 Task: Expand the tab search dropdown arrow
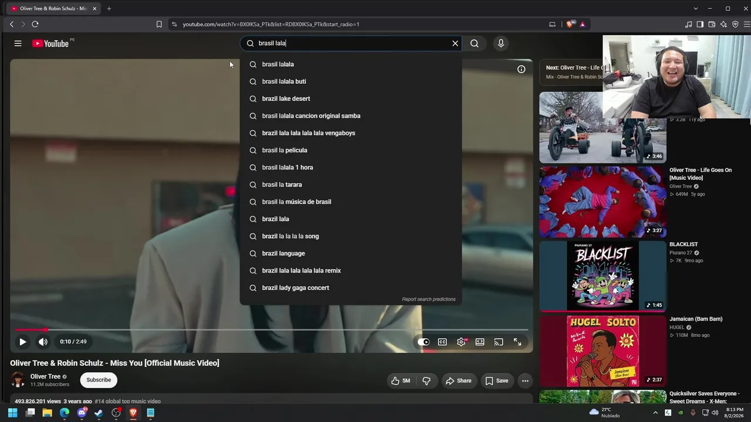point(695,8)
